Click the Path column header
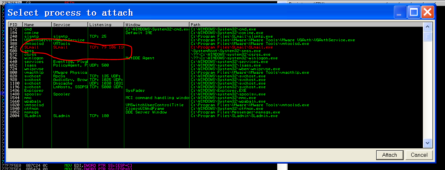 pos(306,24)
